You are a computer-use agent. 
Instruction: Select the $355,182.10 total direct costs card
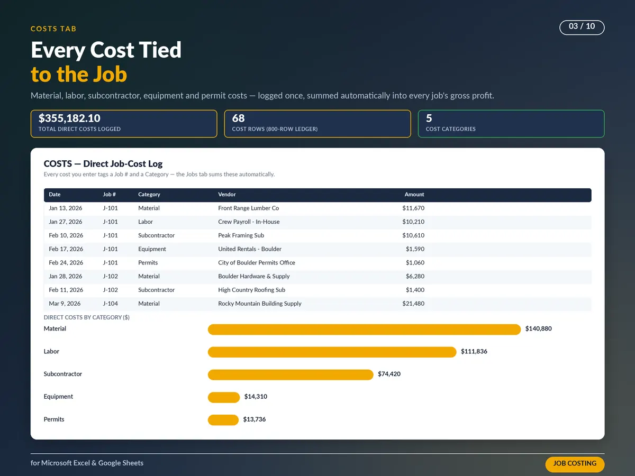pos(124,124)
